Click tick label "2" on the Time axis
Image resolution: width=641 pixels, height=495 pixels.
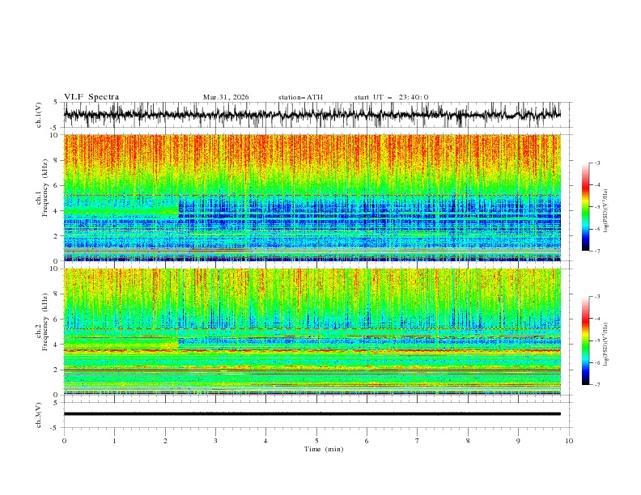tap(165, 441)
